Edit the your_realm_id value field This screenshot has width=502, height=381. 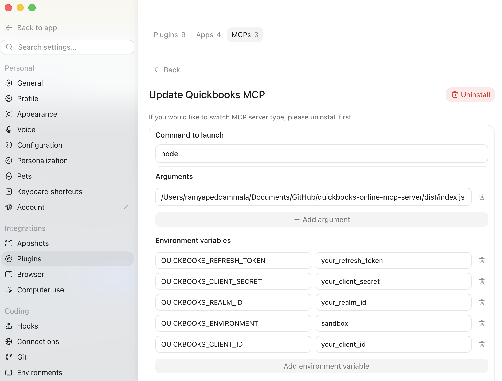click(394, 302)
